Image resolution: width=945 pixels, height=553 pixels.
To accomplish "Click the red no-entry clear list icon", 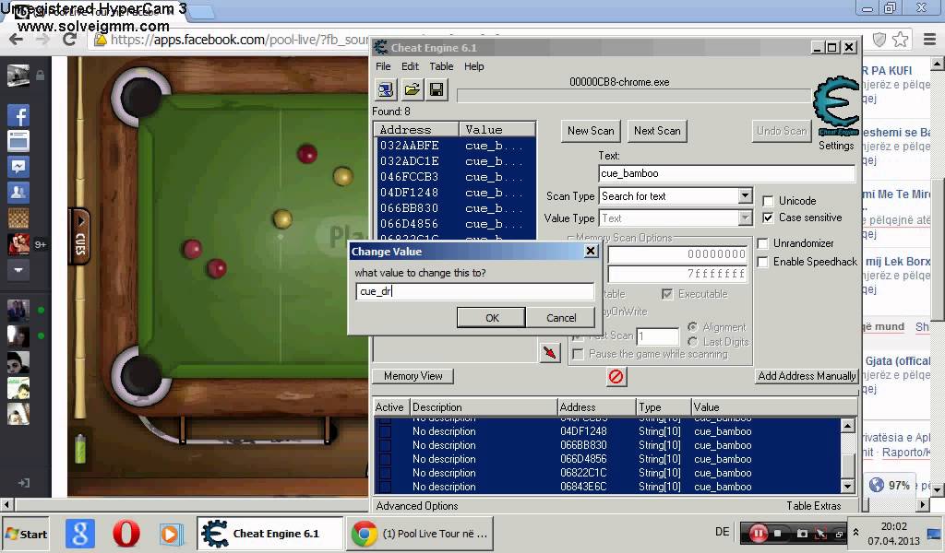I will (616, 377).
